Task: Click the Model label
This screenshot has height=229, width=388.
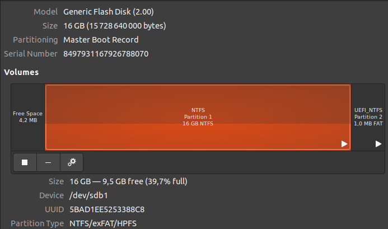Action: [45, 11]
